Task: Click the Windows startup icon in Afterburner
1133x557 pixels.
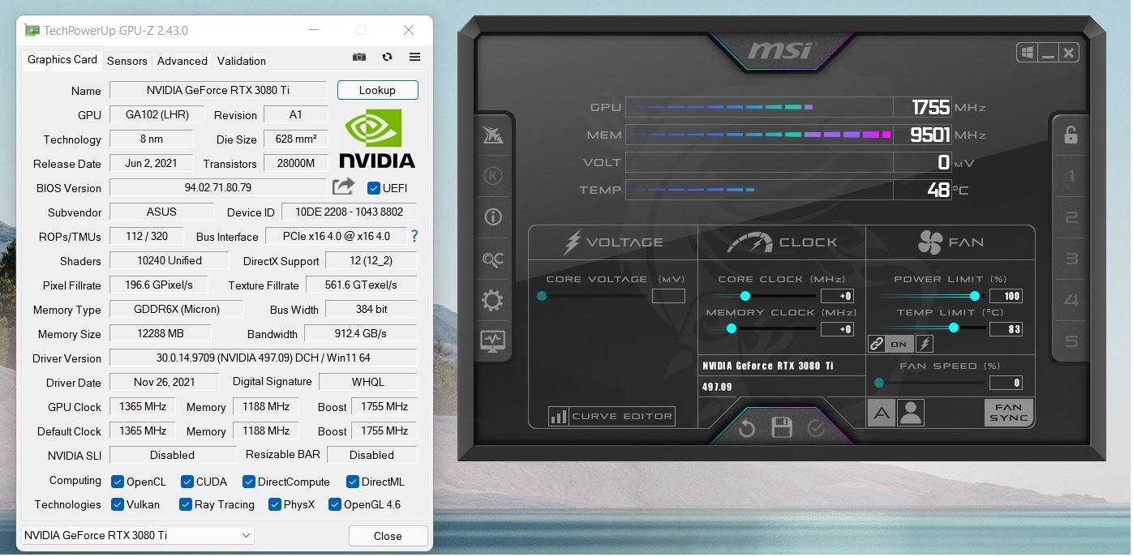Action: (1028, 53)
